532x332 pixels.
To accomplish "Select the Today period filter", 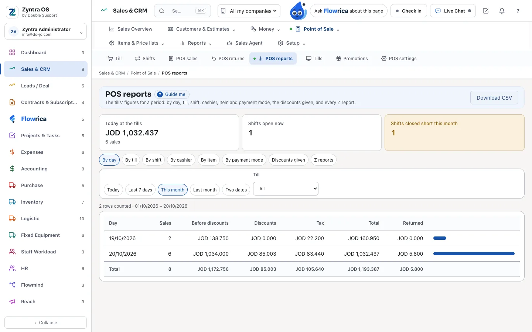I will [113, 190].
